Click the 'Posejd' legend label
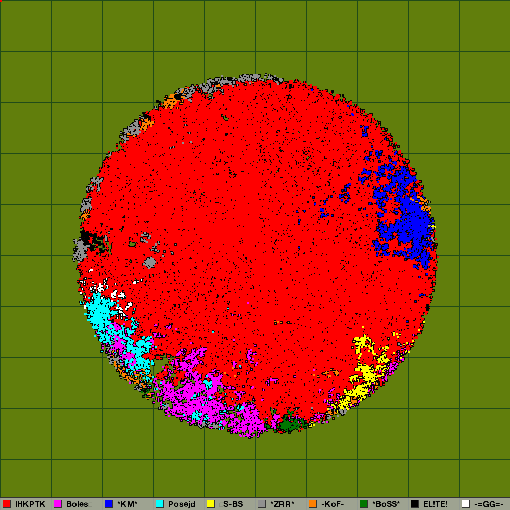The width and height of the screenshot is (510, 510). 182,504
